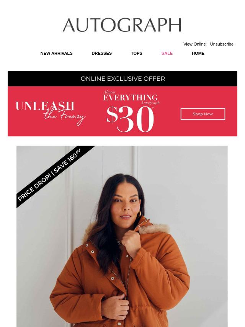Click the fur-trimmed hood of the jacket
Image resolution: width=245 pixels, height=327 pixels.
tap(154, 229)
